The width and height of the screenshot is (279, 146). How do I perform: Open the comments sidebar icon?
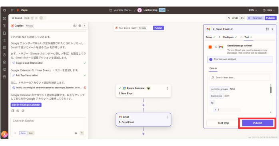[x=4, y=40]
